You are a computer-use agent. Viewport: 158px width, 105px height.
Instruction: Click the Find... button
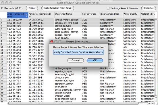[x=32, y=8]
